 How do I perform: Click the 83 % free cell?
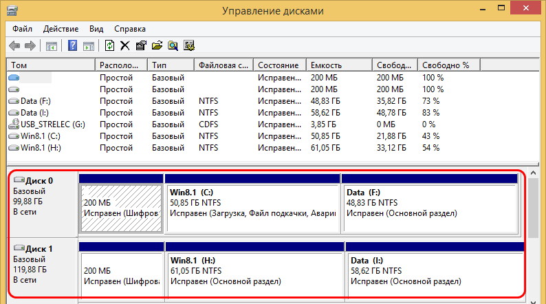pyautogui.click(x=430, y=113)
